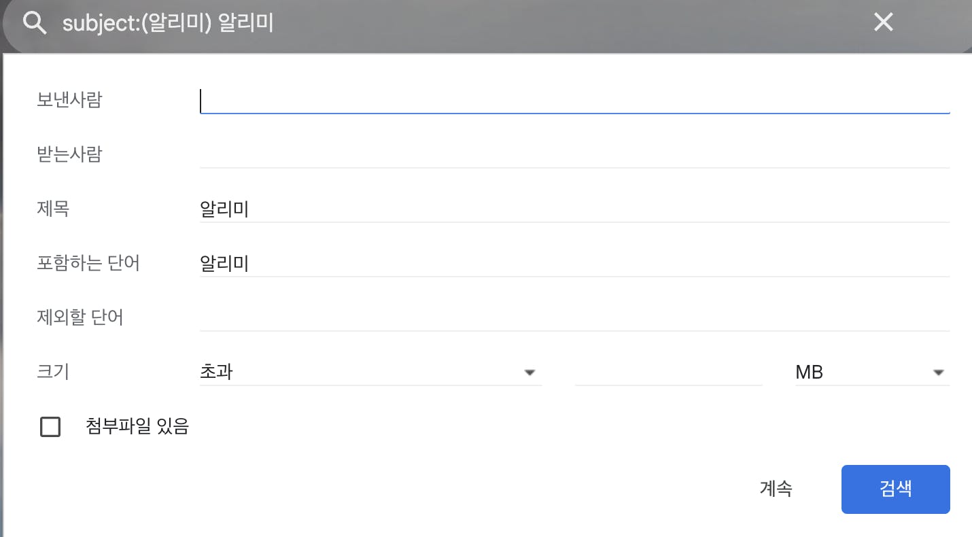Click the size value input between 초과 and MB
Image resolution: width=972 pixels, height=537 pixels.
(x=668, y=372)
